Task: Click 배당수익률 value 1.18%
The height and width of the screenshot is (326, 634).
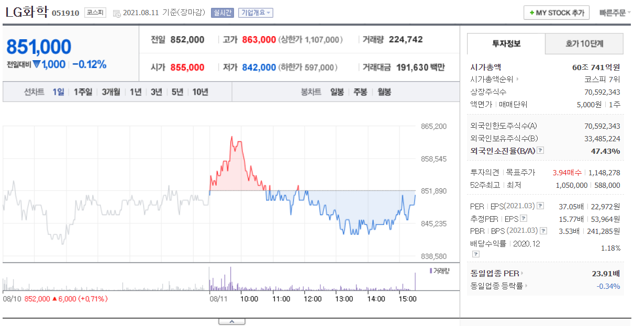Action: (x=610, y=248)
